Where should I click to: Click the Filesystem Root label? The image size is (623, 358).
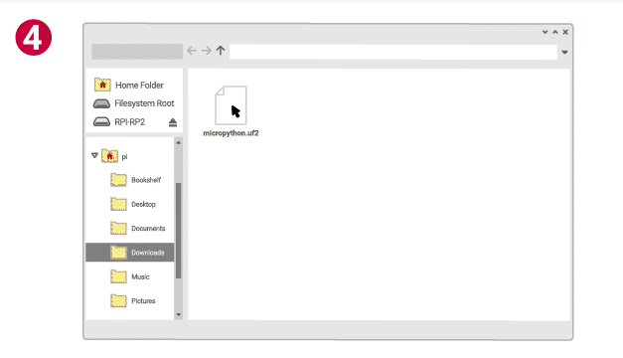[x=144, y=103]
